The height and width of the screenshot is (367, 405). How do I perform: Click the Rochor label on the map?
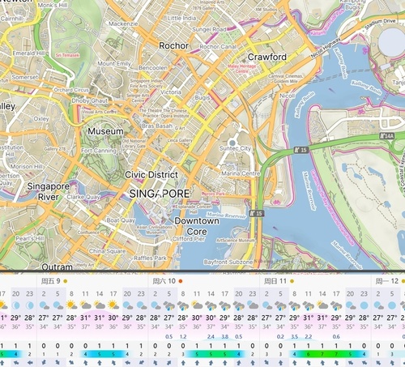click(x=173, y=45)
